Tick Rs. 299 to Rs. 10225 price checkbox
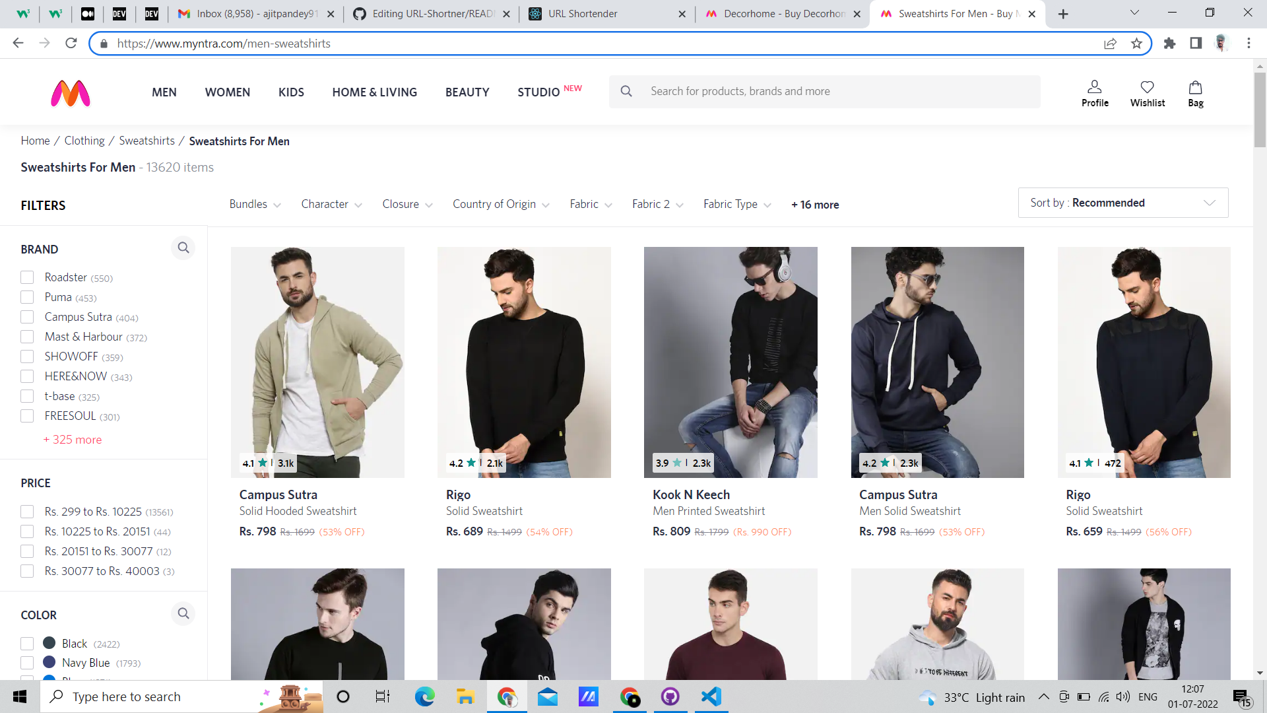 tap(27, 512)
